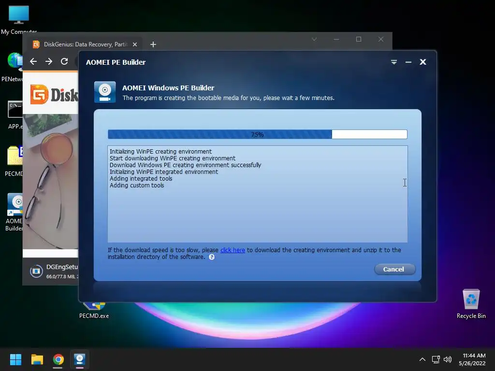Follow the 'click here' download link
Image resolution: width=495 pixels, height=371 pixels.
[x=233, y=250]
